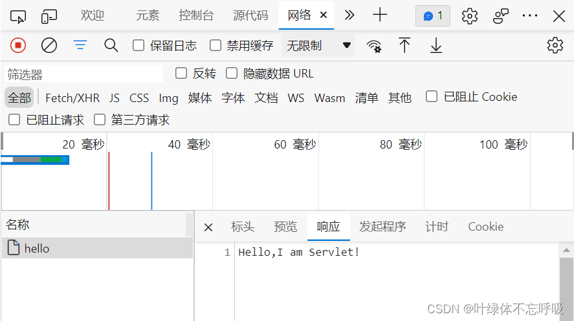
Task: Toggle the filter bar icon
Action: tap(80, 45)
